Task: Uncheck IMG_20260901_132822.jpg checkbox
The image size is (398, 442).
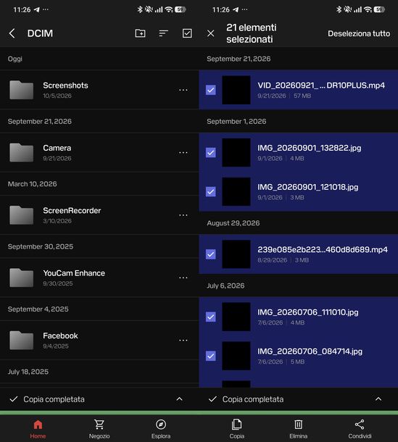Action: point(211,152)
